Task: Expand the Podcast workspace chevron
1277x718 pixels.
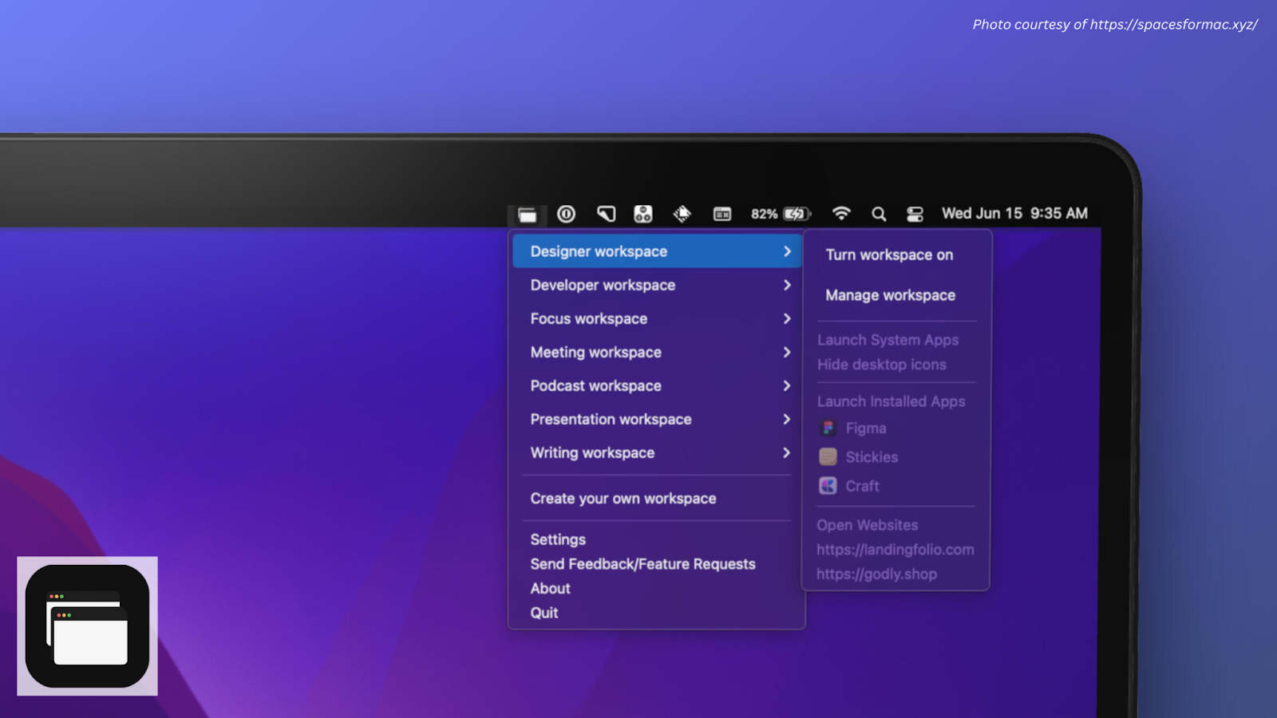Action: click(x=787, y=385)
